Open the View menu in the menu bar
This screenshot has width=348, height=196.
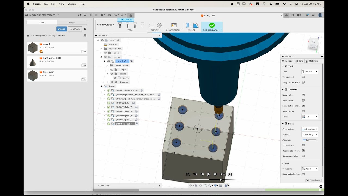tap(61, 4)
